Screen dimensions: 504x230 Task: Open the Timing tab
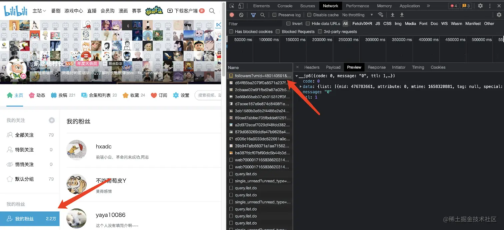(x=418, y=67)
